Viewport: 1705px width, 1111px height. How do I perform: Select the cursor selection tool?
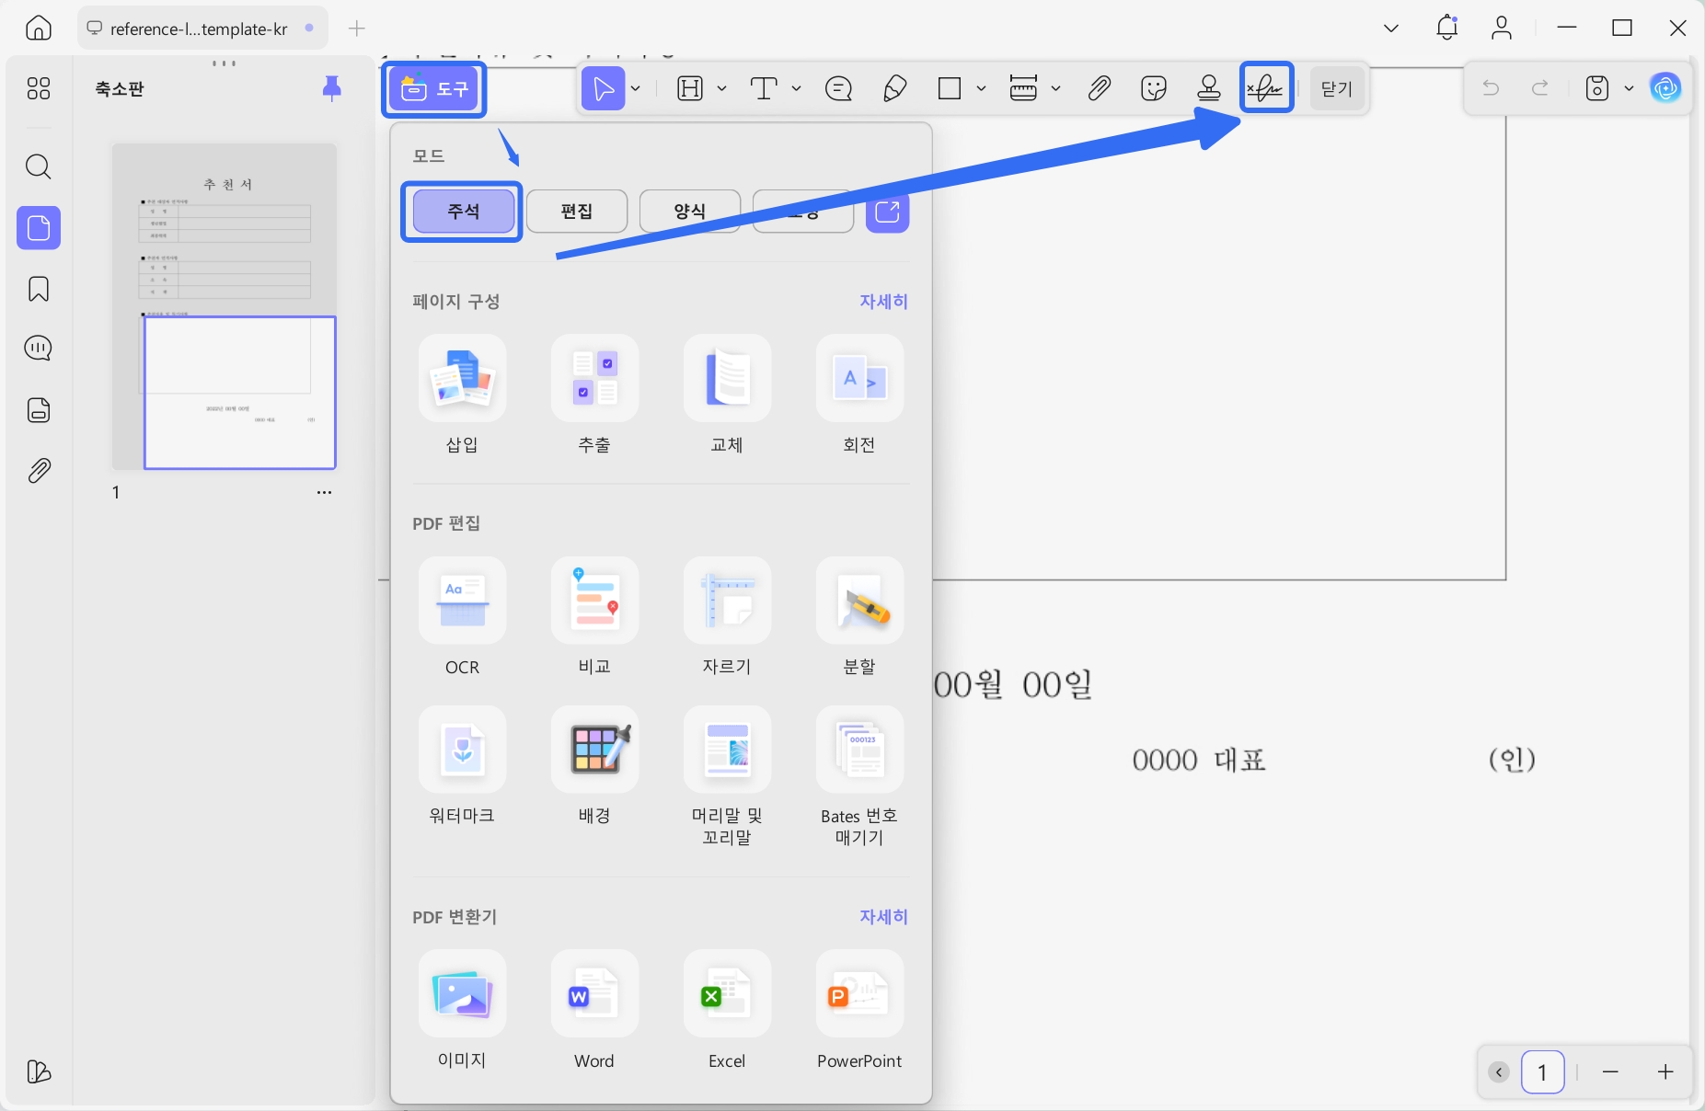point(604,89)
